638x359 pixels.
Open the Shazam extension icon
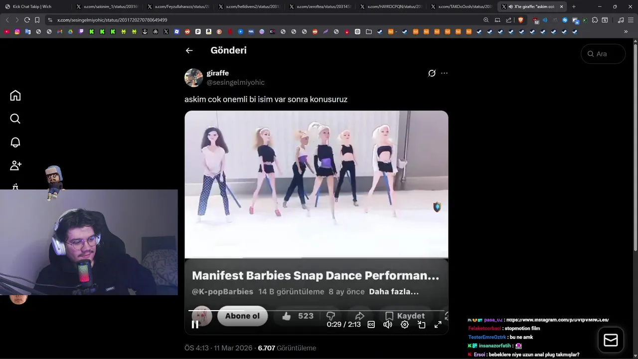pos(565,20)
